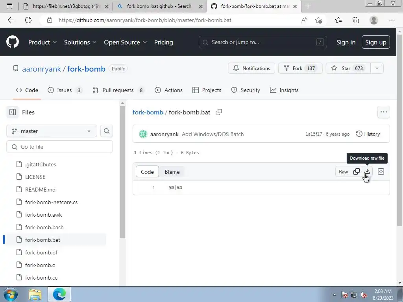Click the GitHub logo home icon
403x302 pixels.
13,42
